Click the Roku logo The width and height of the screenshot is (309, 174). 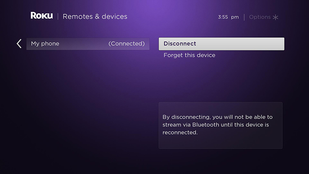click(42, 16)
